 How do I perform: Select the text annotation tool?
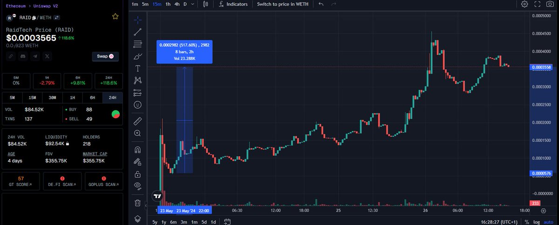(137, 68)
